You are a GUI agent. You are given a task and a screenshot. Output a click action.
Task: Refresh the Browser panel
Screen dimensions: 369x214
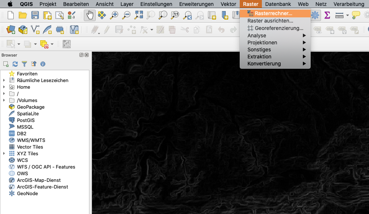(x=15, y=64)
